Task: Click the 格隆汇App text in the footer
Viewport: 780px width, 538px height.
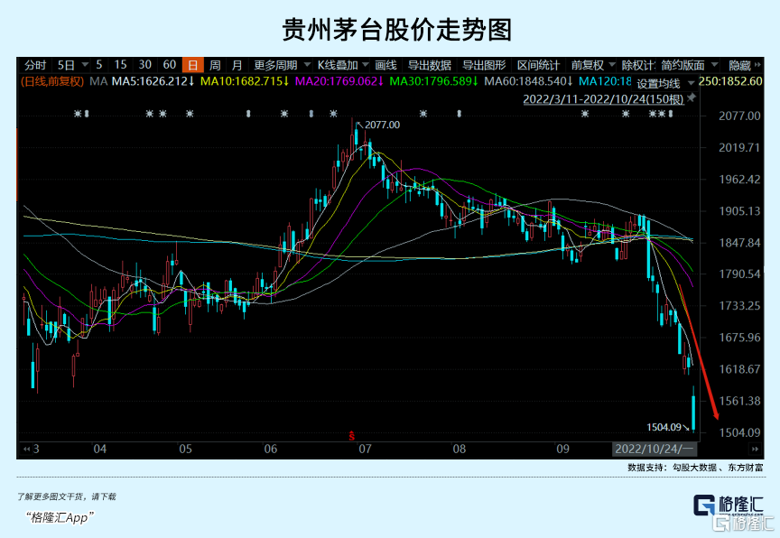Action: click(x=60, y=517)
